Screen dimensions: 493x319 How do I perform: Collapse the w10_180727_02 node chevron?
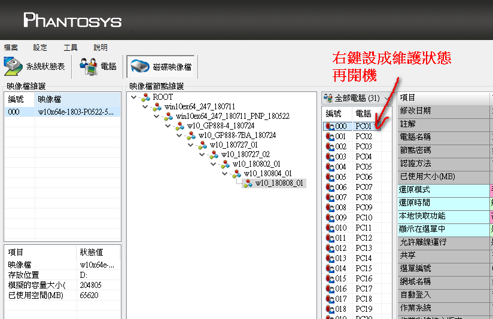click(202, 154)
